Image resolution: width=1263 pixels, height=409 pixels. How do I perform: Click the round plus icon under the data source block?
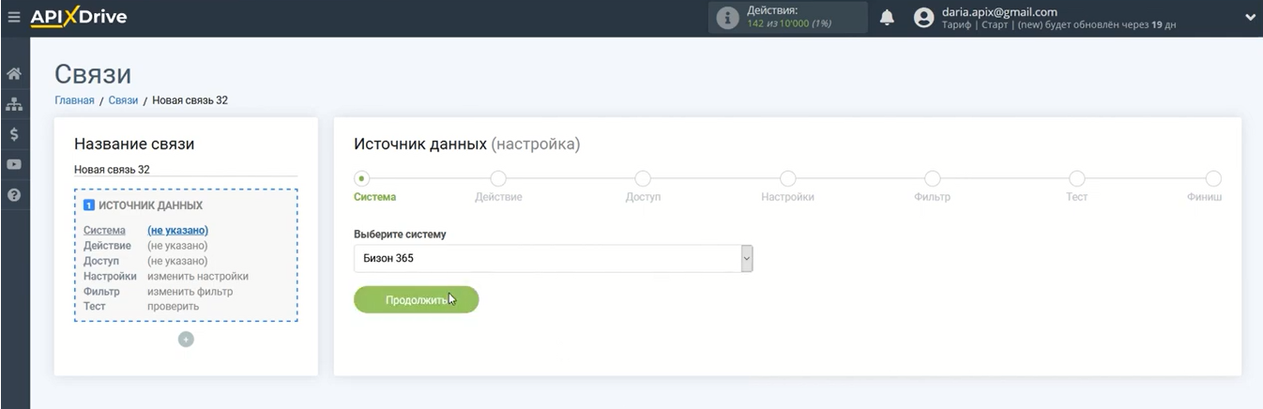(x=186, y=339)
